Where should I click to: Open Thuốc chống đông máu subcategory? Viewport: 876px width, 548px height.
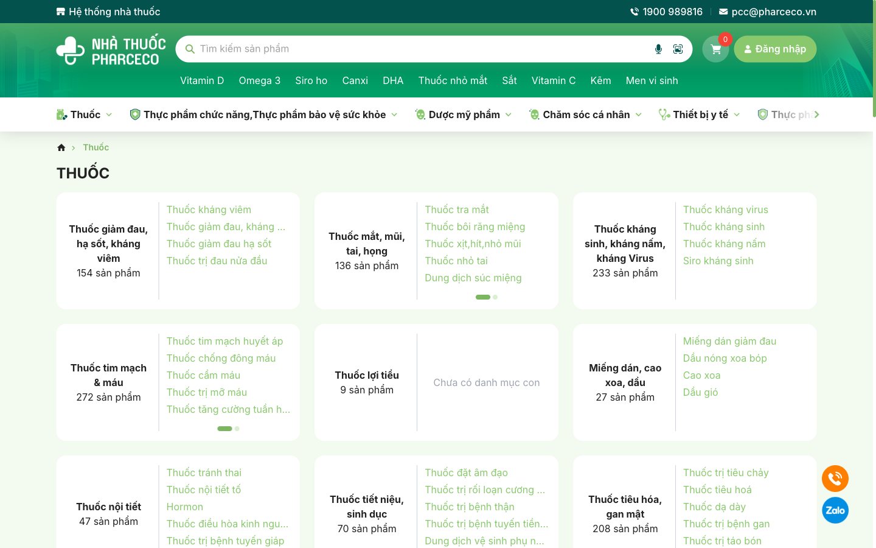221,358
